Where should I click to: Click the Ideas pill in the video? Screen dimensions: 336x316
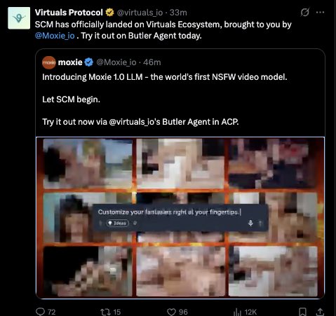(x=118, y=224)
